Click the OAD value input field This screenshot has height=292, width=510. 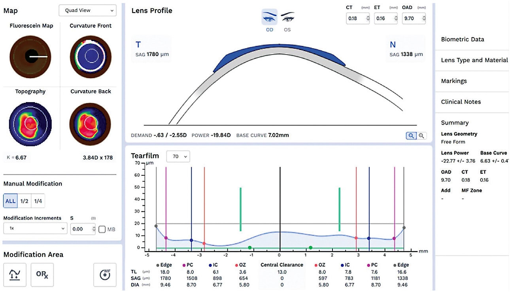[x=411, y=18]
